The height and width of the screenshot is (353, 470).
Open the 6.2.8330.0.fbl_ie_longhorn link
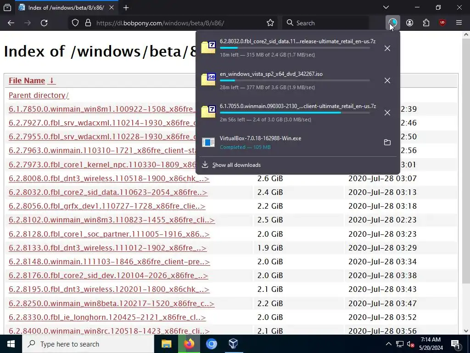pos(107,317)
